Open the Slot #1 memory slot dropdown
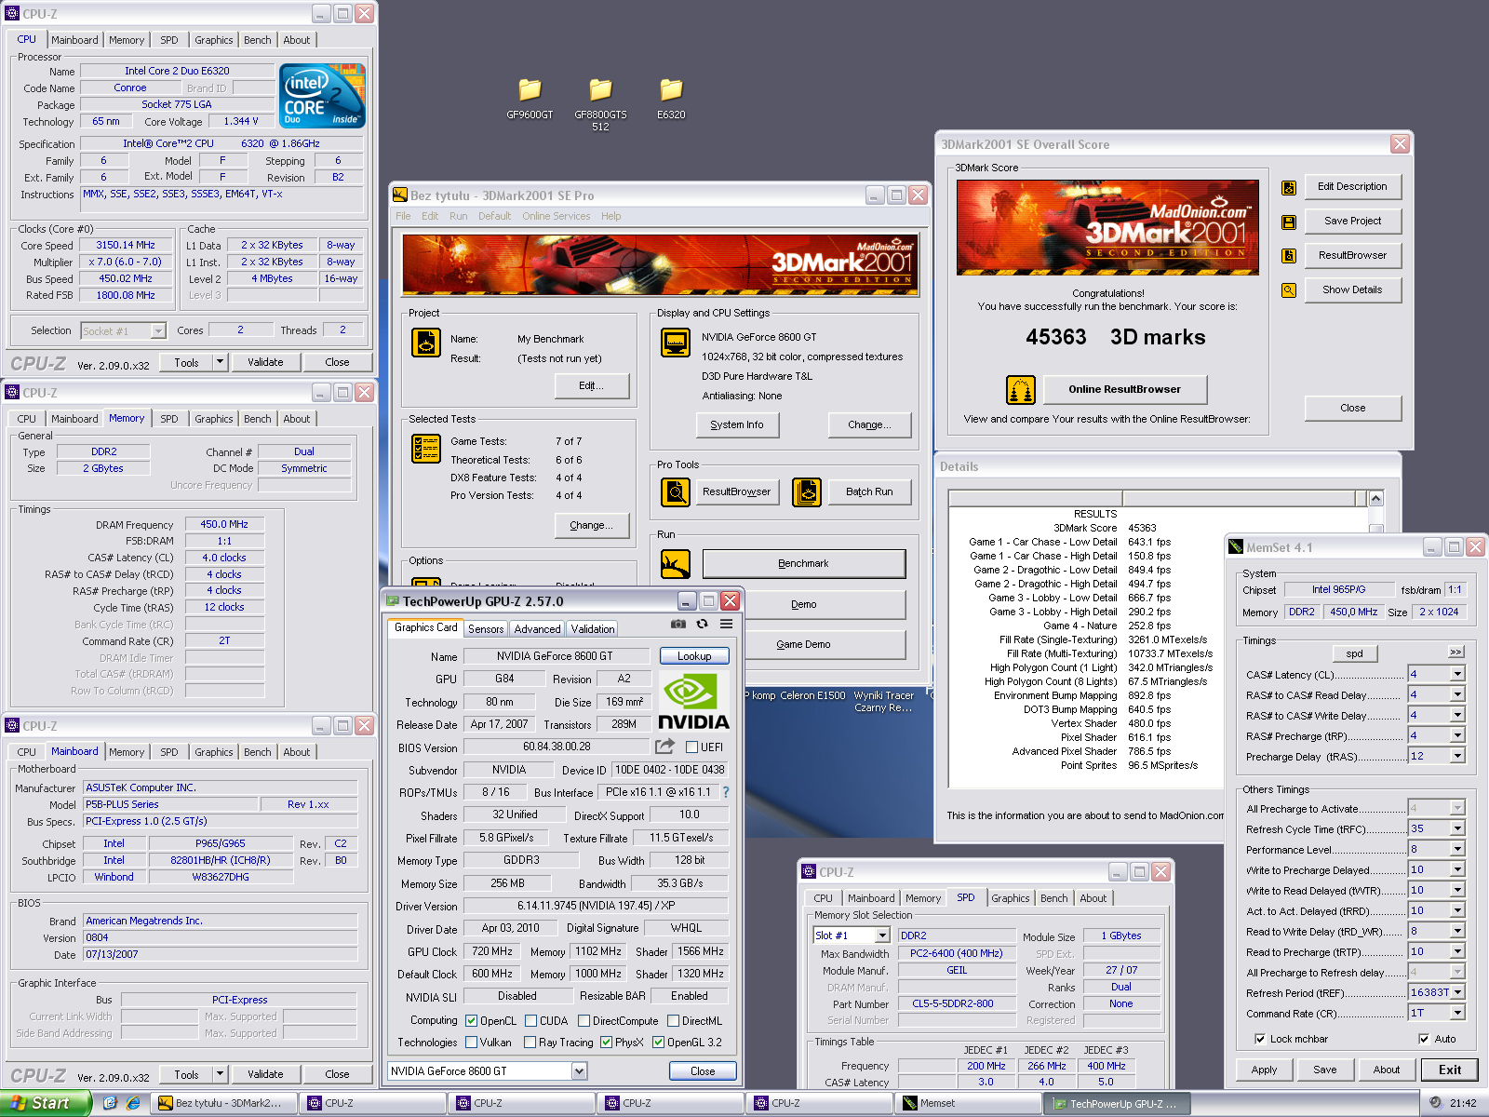This screenshot has height=1117, width=1489. (881, 935)
